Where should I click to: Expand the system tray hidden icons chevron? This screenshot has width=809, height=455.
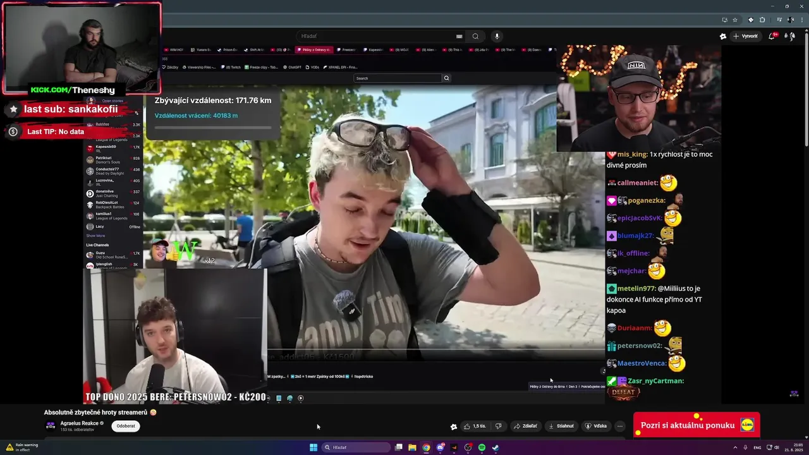[735, 447]
